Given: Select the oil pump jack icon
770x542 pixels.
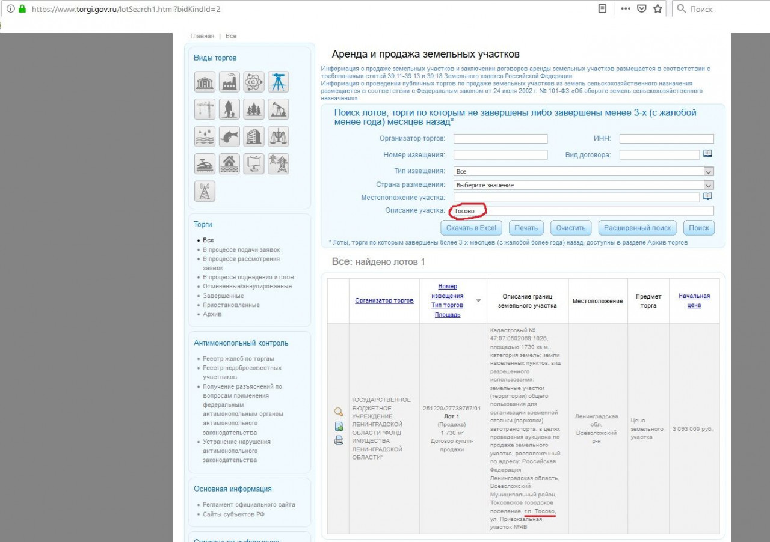Looking at the screenshot, I should point(279,109).
